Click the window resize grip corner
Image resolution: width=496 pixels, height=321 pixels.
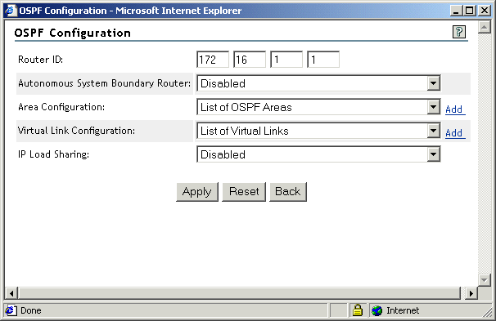coord(487,313)
